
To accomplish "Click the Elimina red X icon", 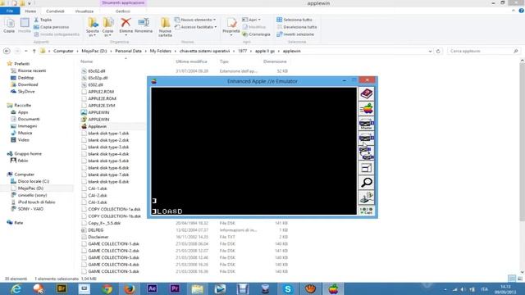I will pos(126,23).
